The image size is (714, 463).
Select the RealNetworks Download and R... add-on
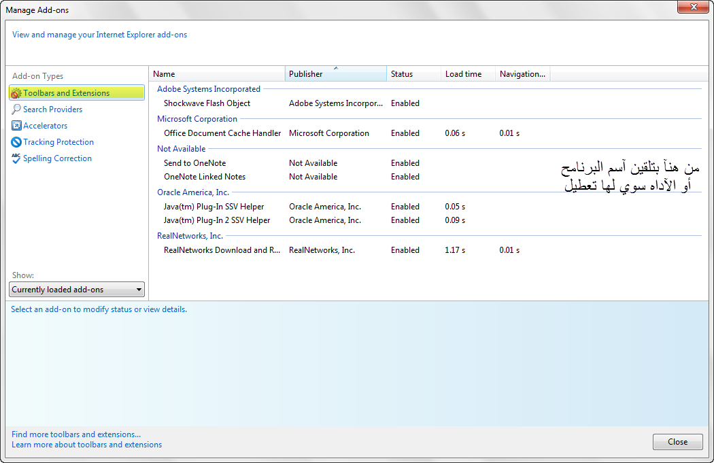[x=222, y=250]
